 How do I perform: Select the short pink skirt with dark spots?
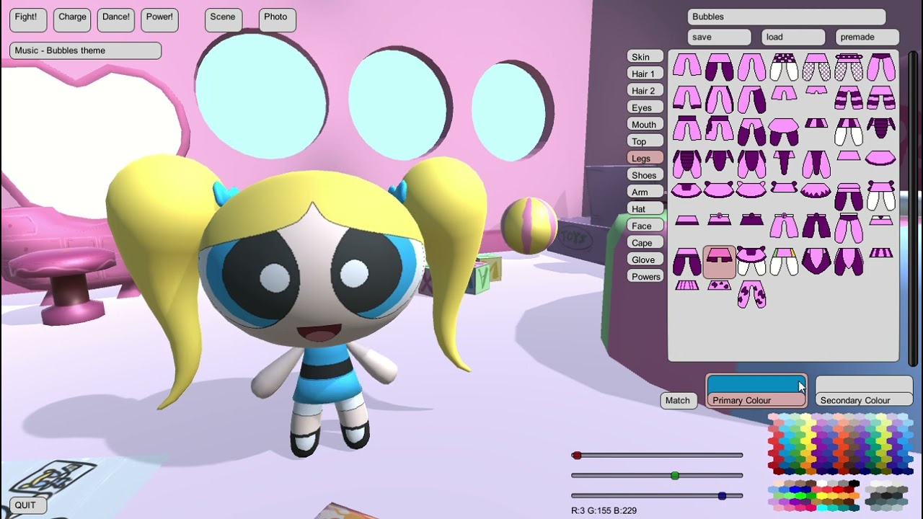[719, 286]
